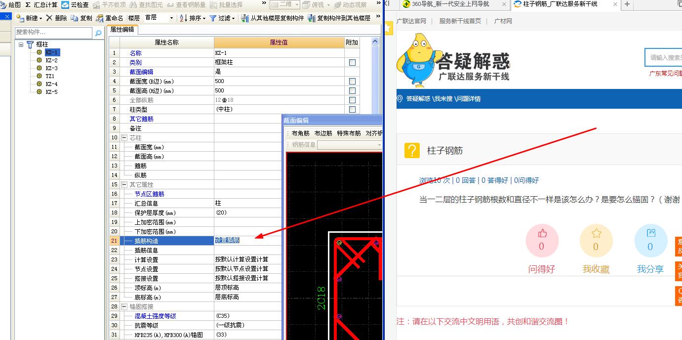Click the 查找图元 binoculars icon
682x340 pixels.
[134, 4]
